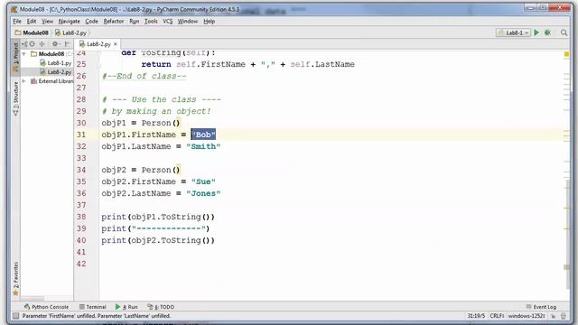
Task: Click the 'Parameter FirstName unfilled' status message
Action: [x=97, y=316]
